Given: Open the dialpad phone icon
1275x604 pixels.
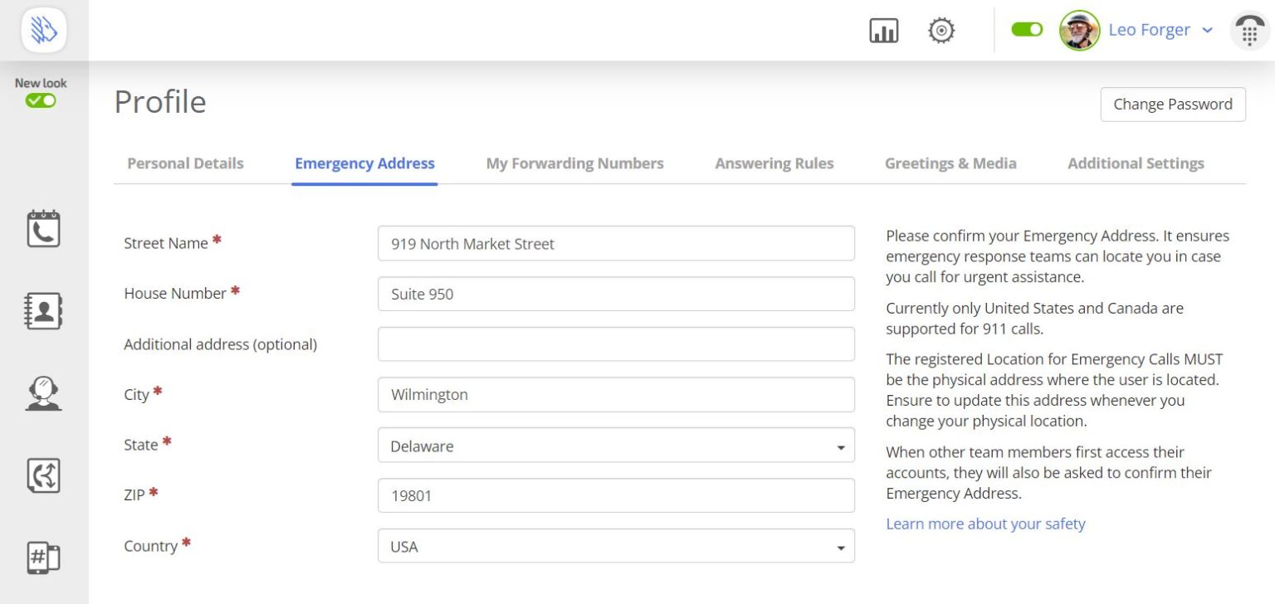Looking at the screenshot, I should (x=1249, y=32).
